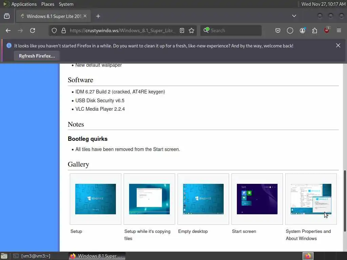The image size is (347, 260).
Task: List all tabs dropdown arrow
Action: [294, 16]
